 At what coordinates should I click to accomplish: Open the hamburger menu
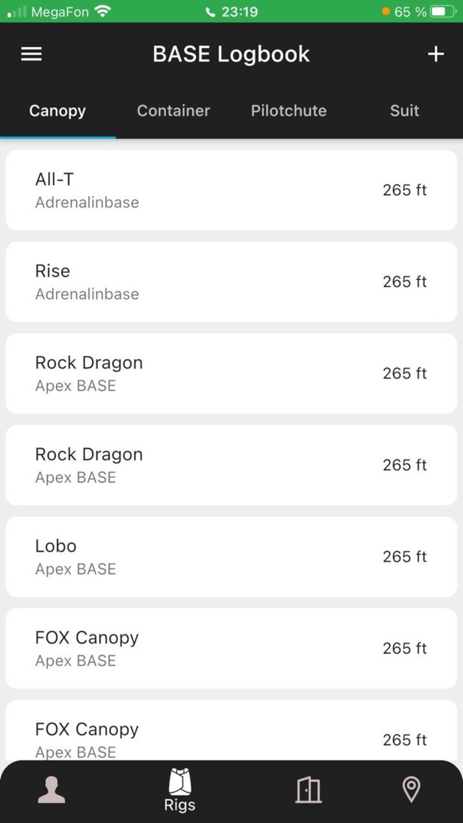pyautogui.click(x=30, y=54)
